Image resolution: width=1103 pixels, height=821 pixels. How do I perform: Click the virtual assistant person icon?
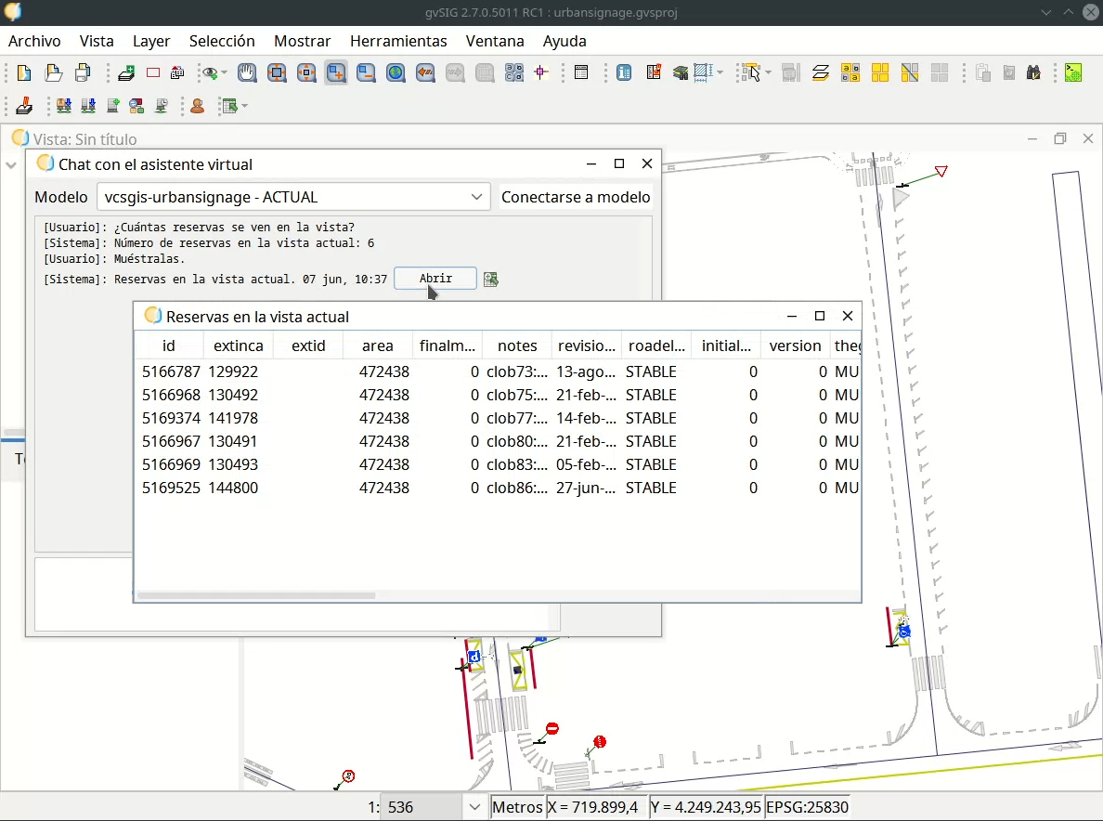click(198, 107)
